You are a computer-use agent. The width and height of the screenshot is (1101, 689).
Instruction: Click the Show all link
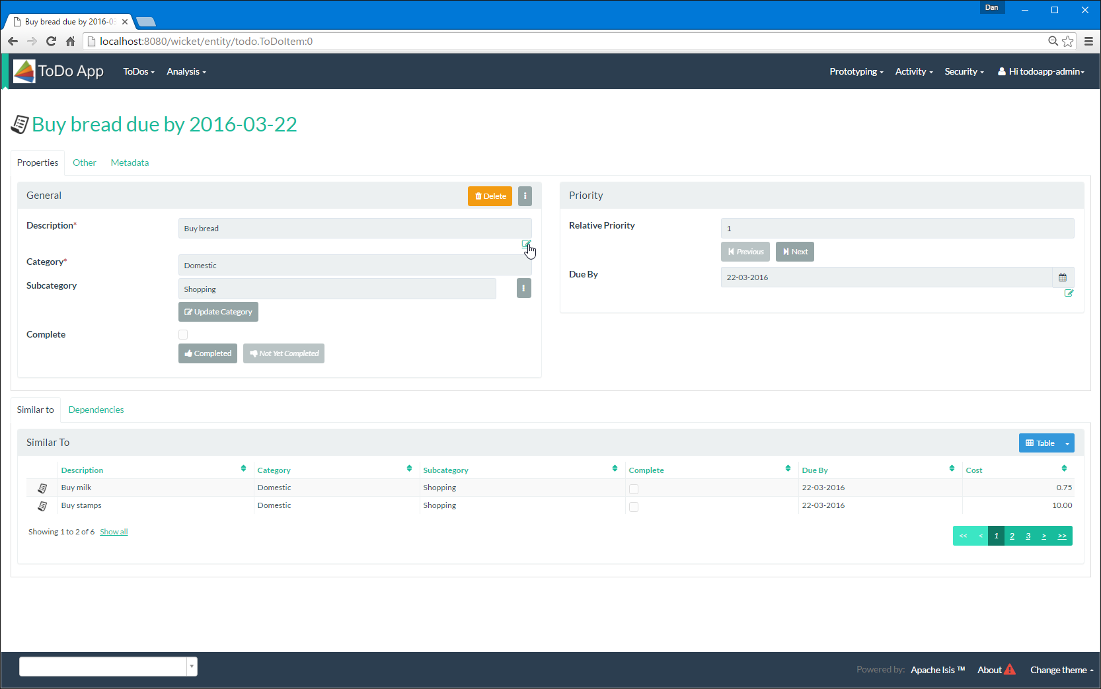(114, 532)
